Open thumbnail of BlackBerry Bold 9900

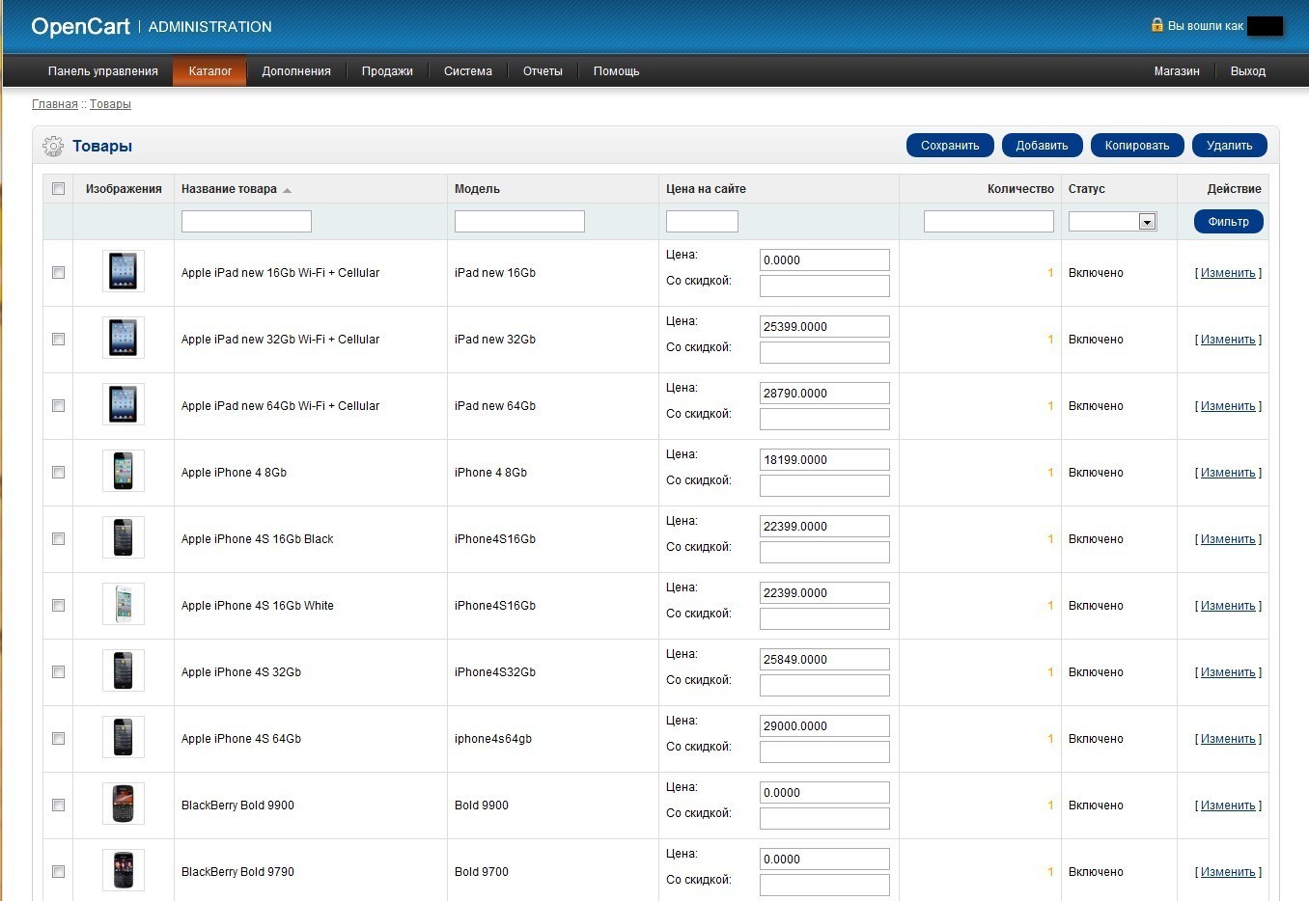tap(124, 805)
